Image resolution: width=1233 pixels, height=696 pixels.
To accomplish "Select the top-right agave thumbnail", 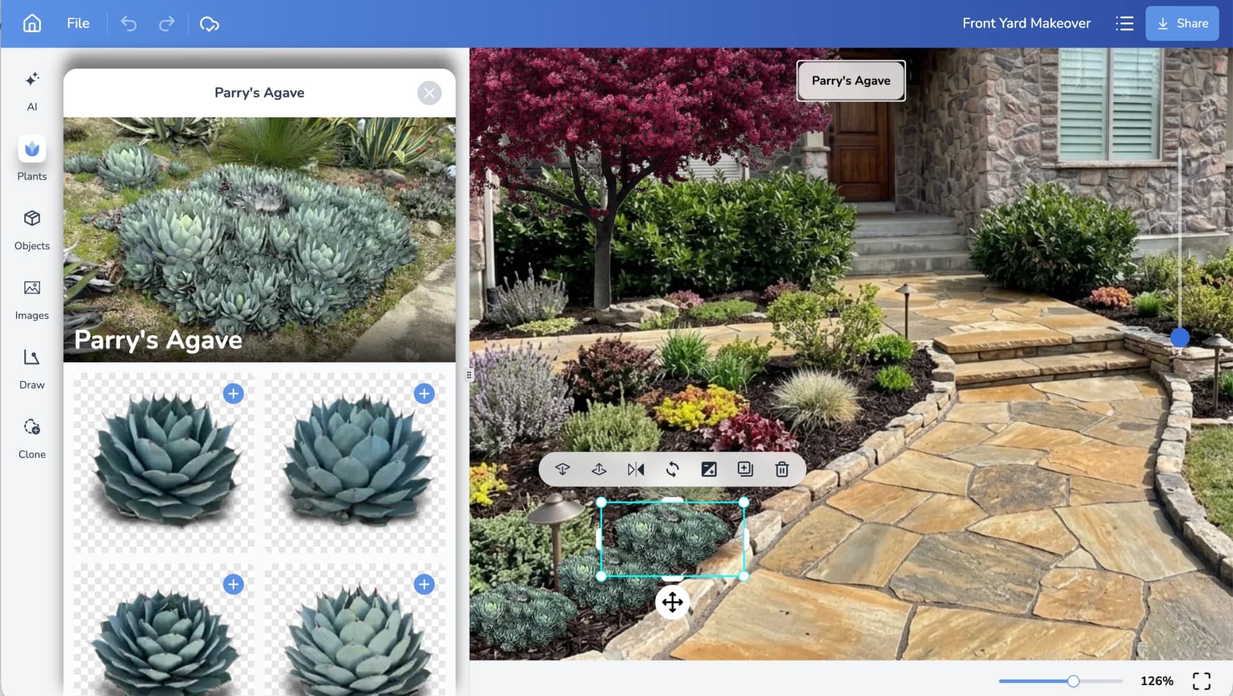I will (x=355, y=463).
